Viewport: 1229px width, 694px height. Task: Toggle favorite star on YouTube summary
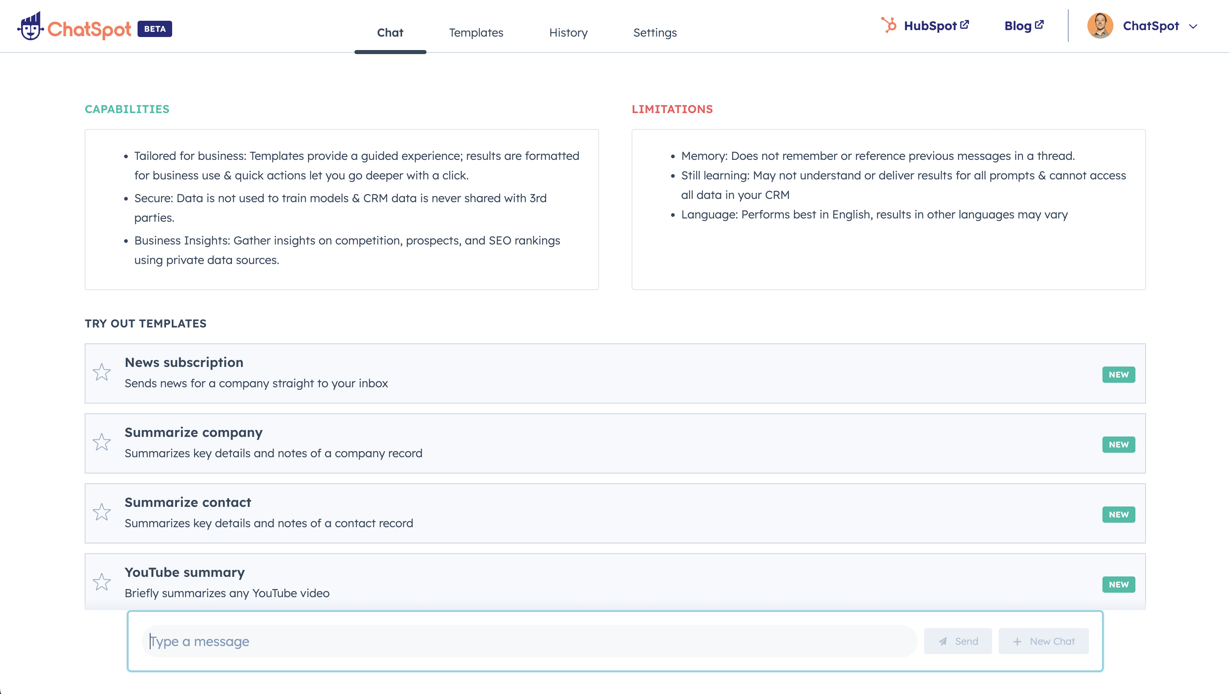[x=101, y=583]
